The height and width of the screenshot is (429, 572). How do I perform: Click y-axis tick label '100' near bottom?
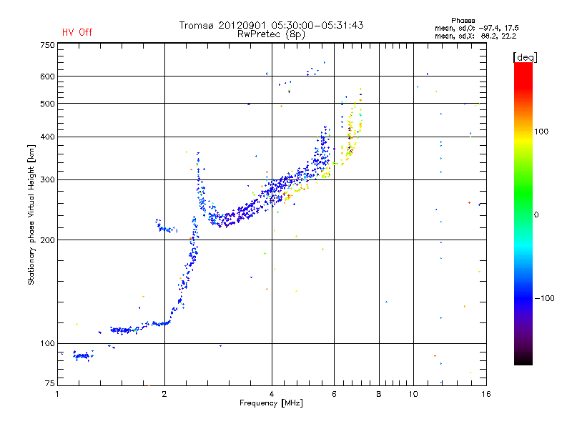[x=47, y=343]
